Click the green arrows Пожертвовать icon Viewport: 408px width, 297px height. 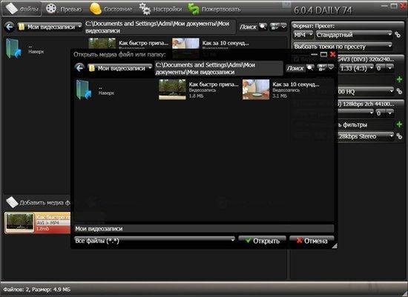click(194, 9)
